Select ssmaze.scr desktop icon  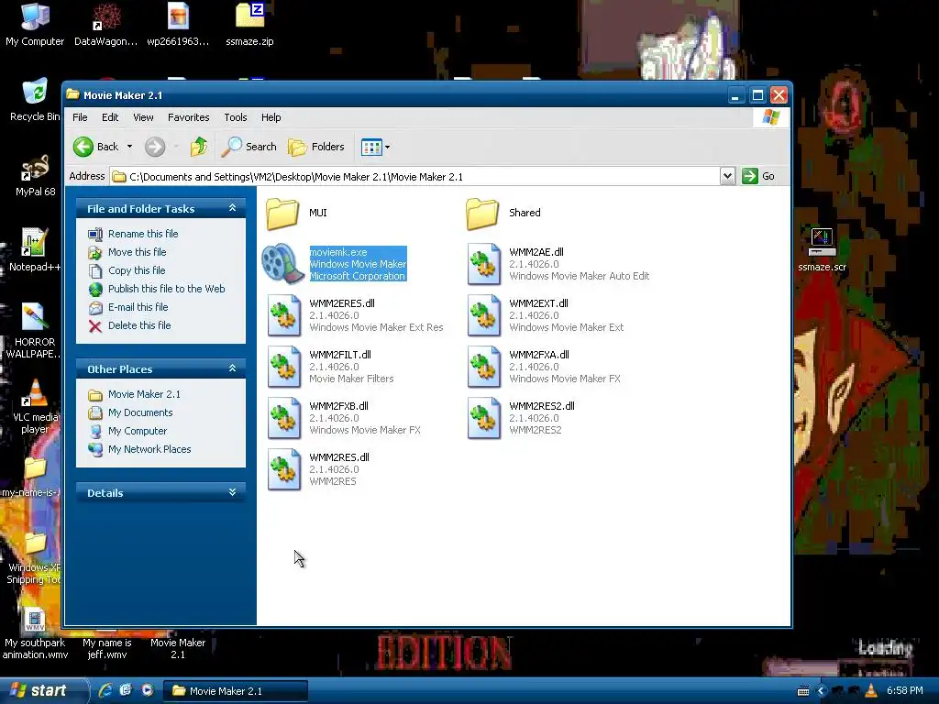(x=822, y=242)
